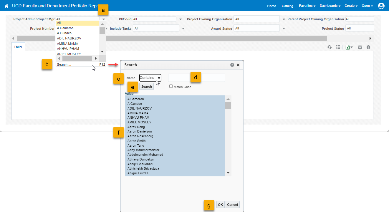
Task: Expand the PI/Co-PI dropdown arrow
Action: [181, 19]
